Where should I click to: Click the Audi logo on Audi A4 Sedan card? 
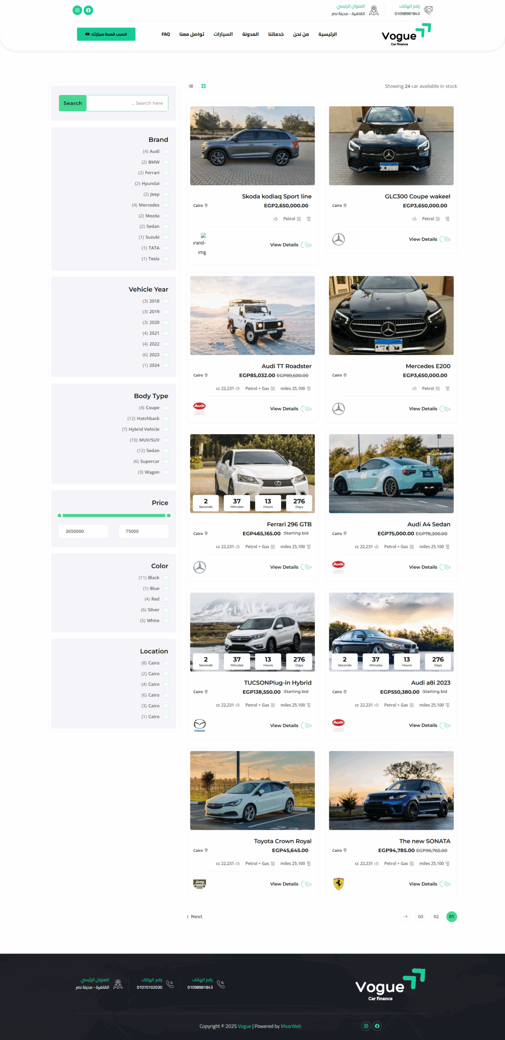click(x=339, y=567)
